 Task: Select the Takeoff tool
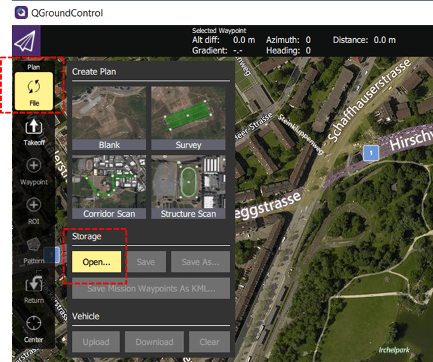(34, 132)
